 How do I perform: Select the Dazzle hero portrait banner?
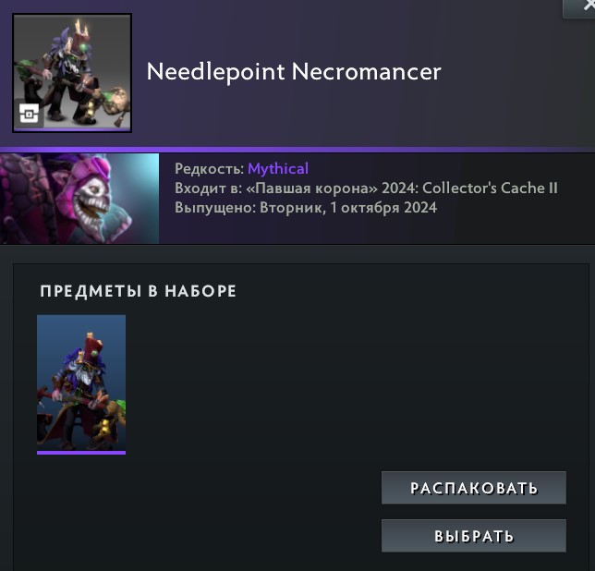79,199
